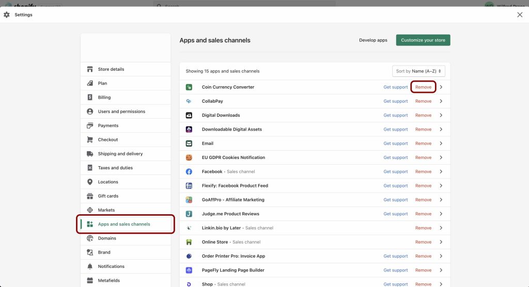Open Shipping and delivery settings
Image resolution: width=529 pixels, height=287 pixels.
(126, 154)
